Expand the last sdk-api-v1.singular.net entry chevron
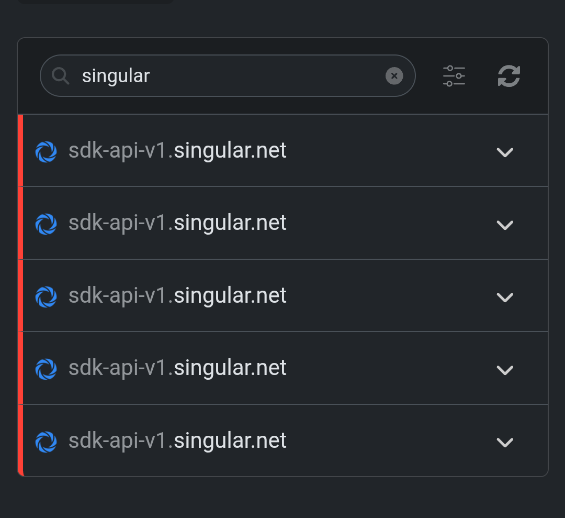The height and width of the screenshot is (518, 565). click(505, 442)
